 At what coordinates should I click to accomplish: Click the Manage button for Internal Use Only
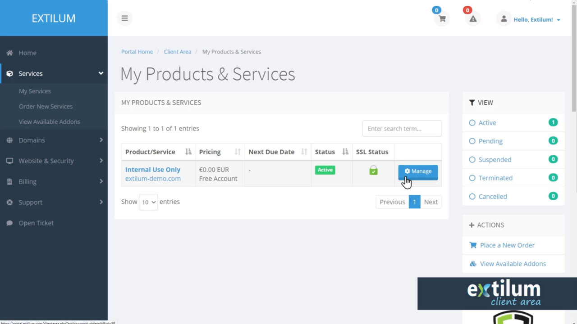pyautogui.click(x=418, y=171)
